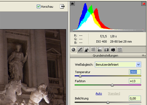
Task: Click the Farbton slider handle
Action: 112,85
